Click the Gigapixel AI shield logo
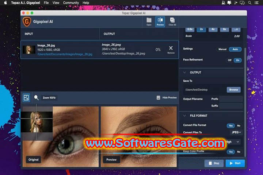The image size is (263, 175). pos(27,22)
